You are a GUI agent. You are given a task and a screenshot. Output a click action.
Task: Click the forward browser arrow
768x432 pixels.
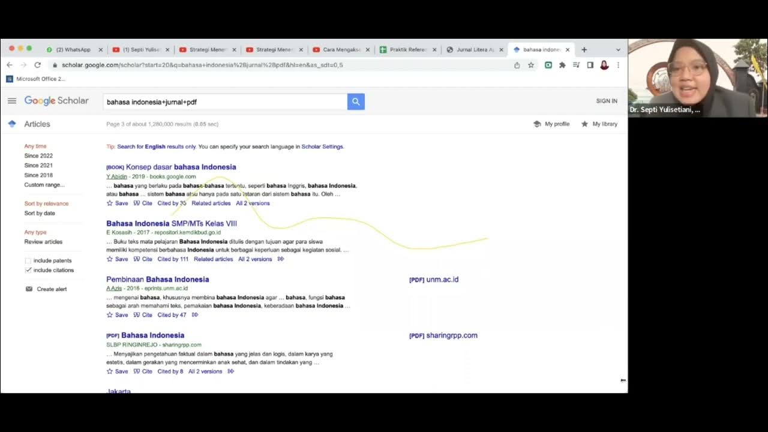tap(23, 65)
